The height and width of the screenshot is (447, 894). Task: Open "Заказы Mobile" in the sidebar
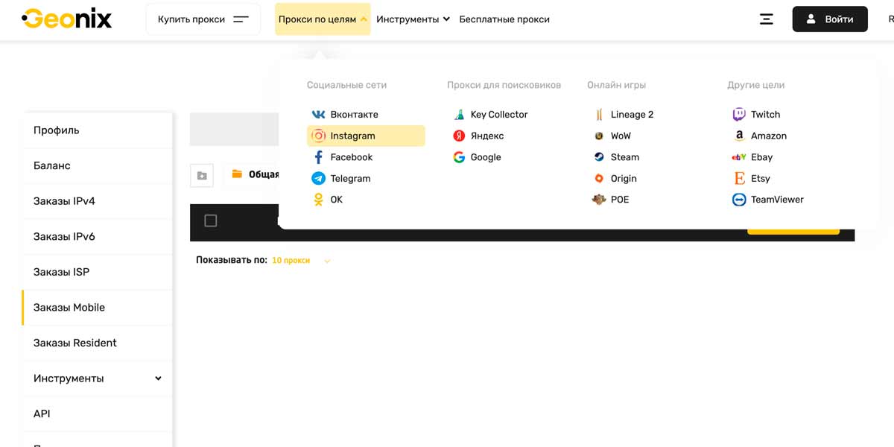point(69,308)
